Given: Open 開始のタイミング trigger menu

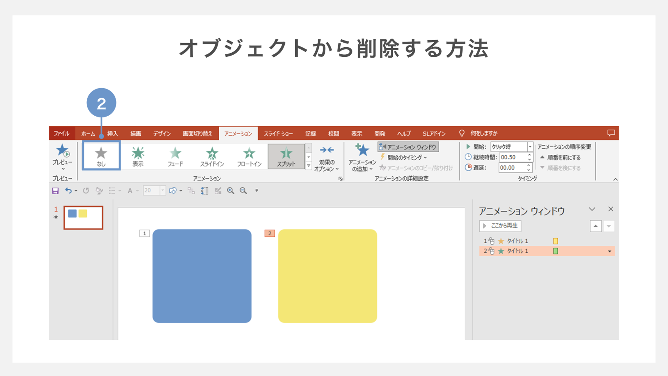Looking at the screenshot, I should (x=404, y=157).
